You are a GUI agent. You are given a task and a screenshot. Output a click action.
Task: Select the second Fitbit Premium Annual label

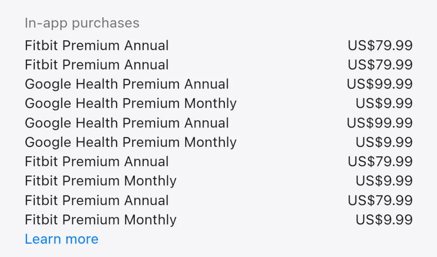coord(96,65)
